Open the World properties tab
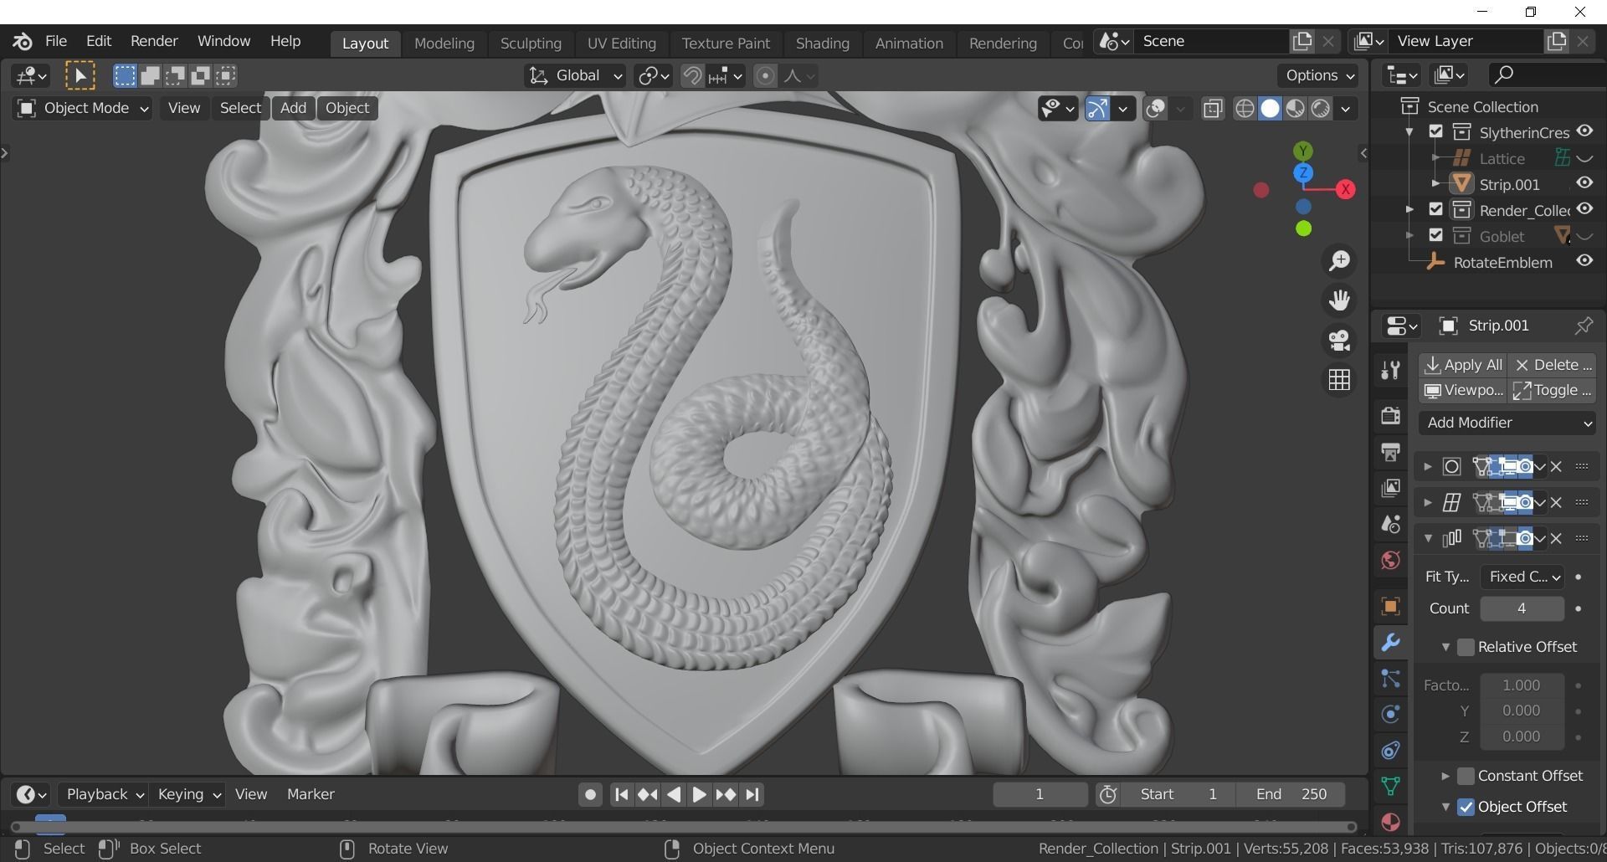Screen dimensions: 1607x862 click(1390, 560)
